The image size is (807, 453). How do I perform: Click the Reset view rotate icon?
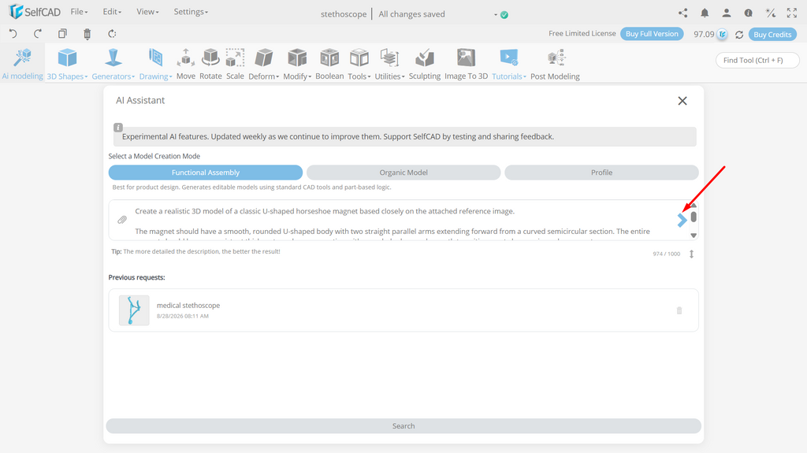(x=112, y=34)
